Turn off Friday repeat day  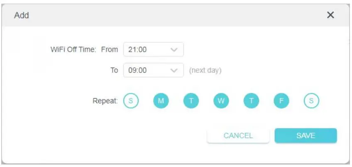281,101
